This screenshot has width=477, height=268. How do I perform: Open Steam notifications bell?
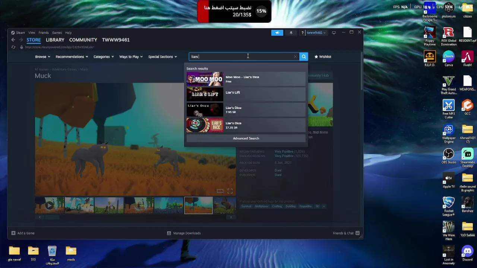pyautogui.click(x=291, y=33)
